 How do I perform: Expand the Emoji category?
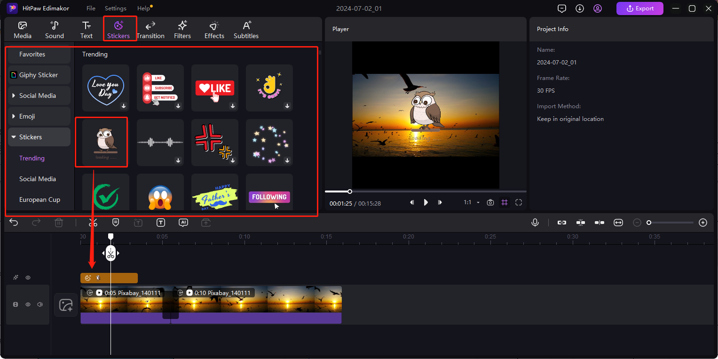(27, 116)
